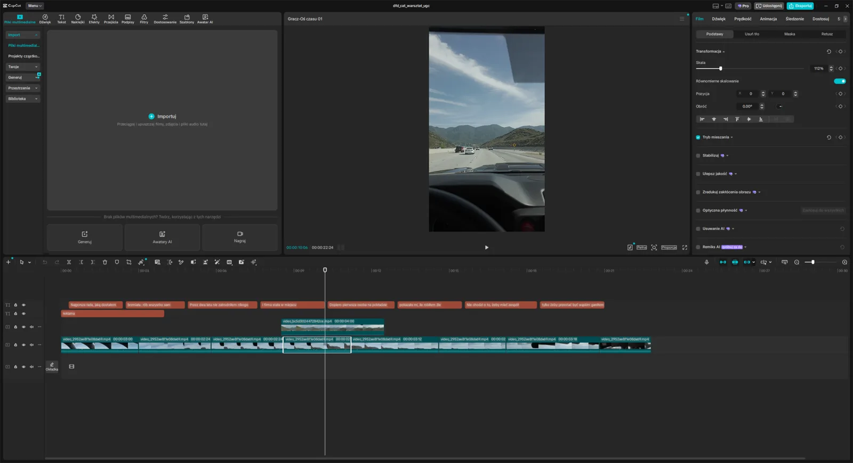Collapse the Import section in sidebar
This screenshot has height=463, width=853.
click(23, 35)
